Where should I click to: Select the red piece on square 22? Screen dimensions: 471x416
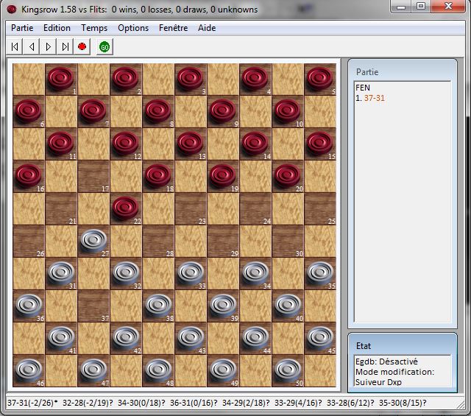click(126, 208)
